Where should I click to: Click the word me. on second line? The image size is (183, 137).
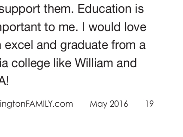(68, 27)
